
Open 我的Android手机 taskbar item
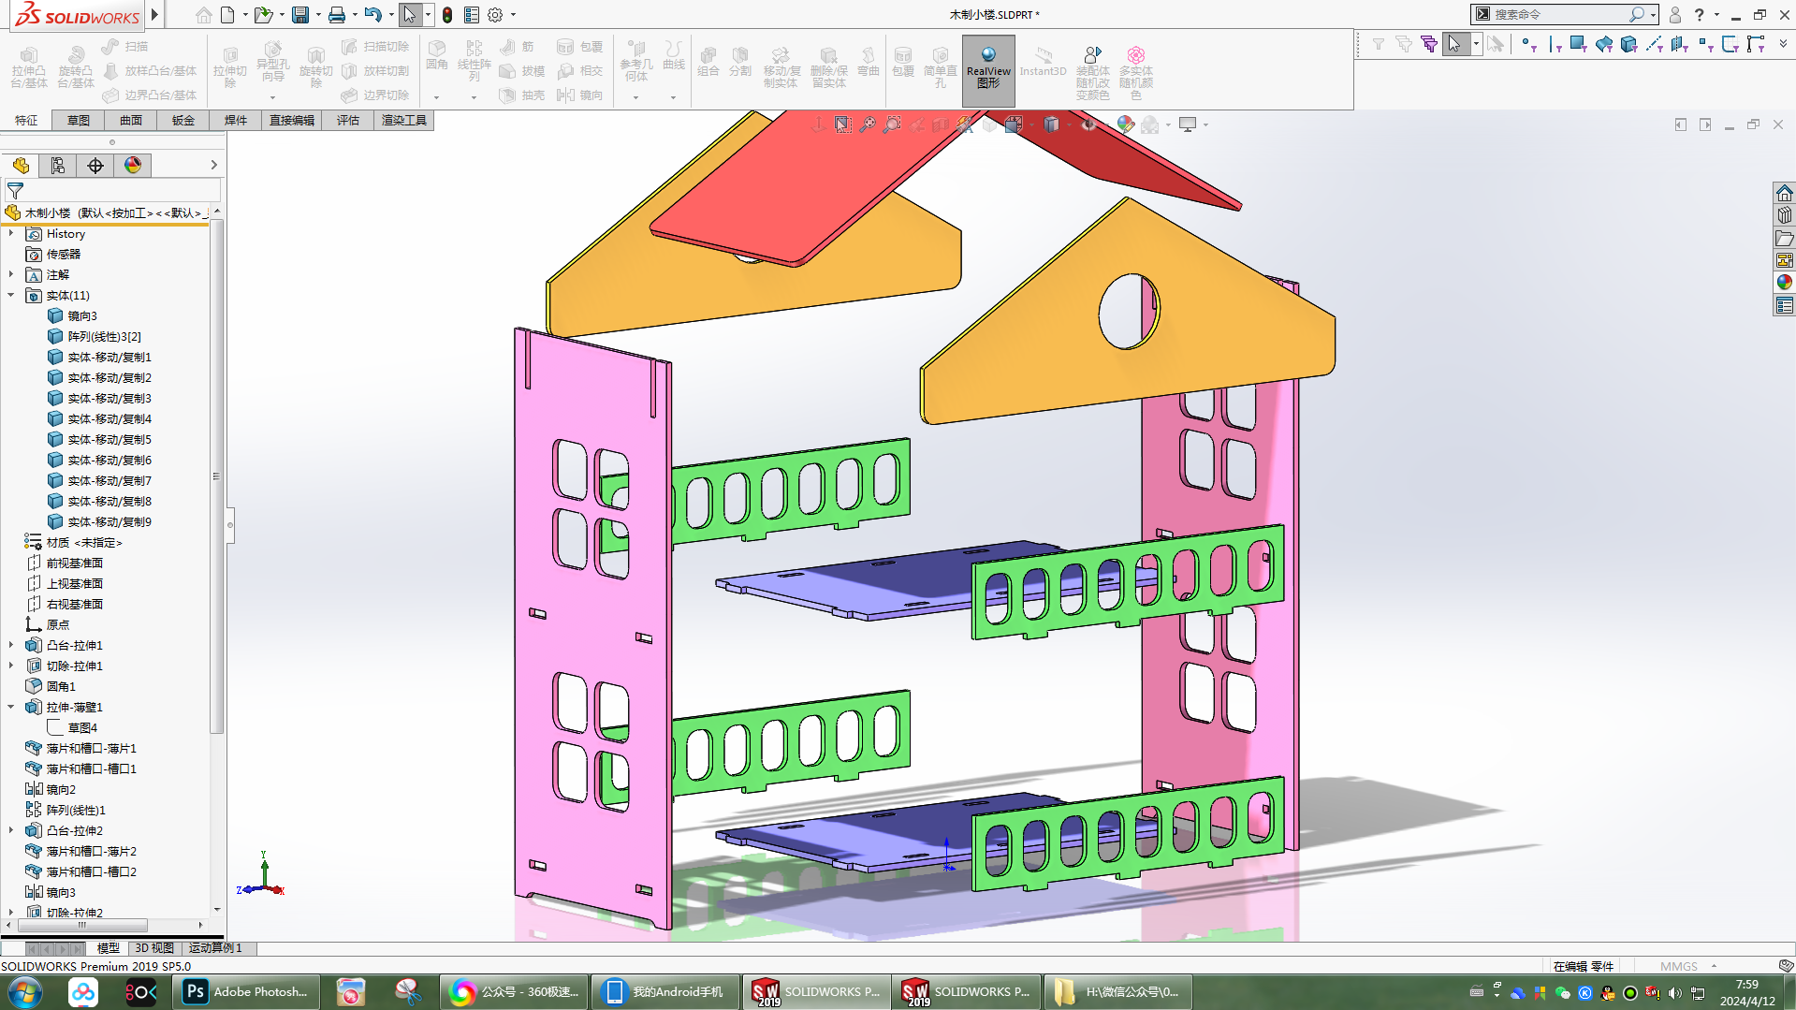(x=665, y=992)
